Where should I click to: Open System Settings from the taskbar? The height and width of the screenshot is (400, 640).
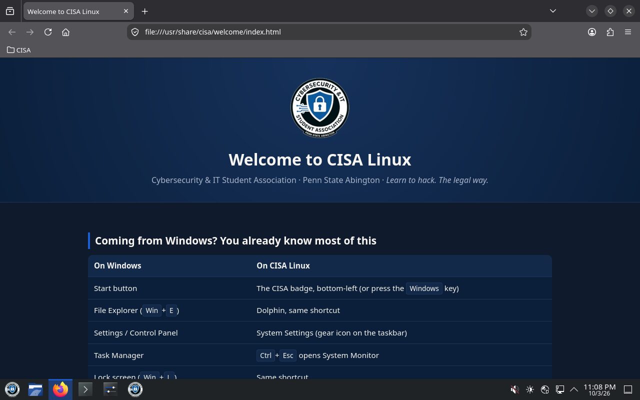(x=110, y=389)
